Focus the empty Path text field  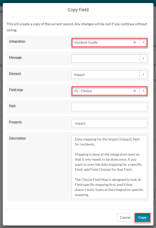tap(109, 107)
